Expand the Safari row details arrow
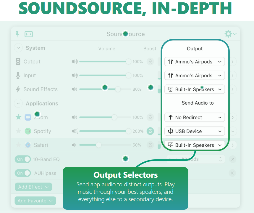Screen dimensions: 254x213 click(x=233, y=145)
